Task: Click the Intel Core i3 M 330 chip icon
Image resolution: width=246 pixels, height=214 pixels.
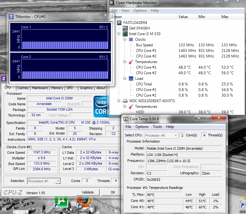Action: pos(125,34)
